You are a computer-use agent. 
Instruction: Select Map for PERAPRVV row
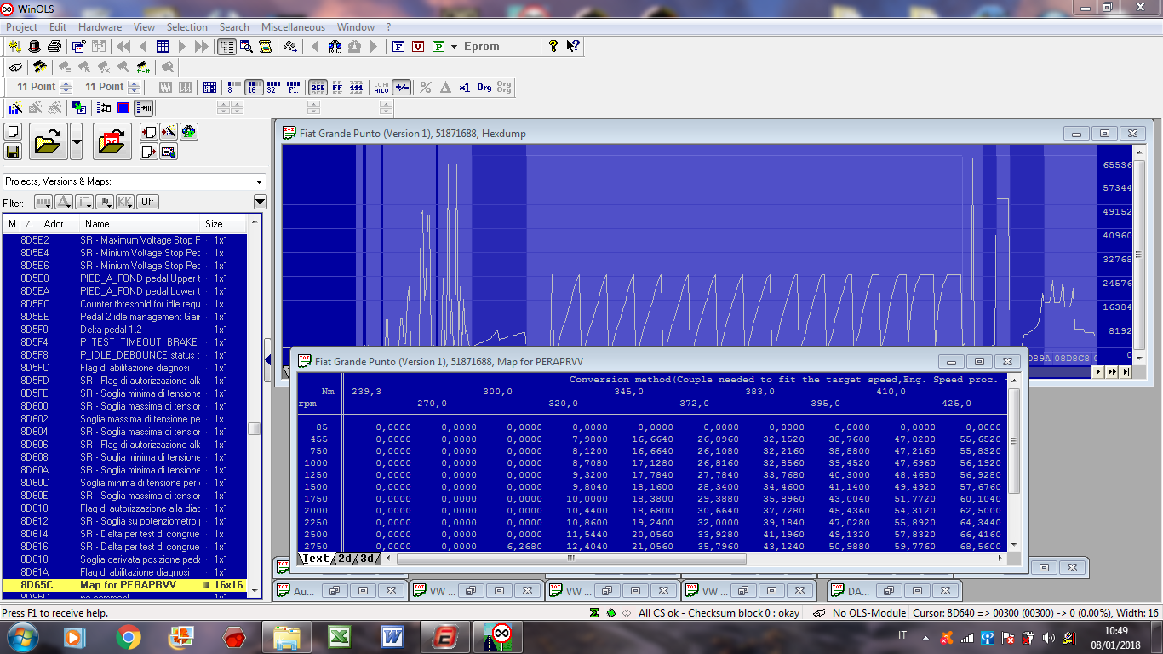(124, 586)
